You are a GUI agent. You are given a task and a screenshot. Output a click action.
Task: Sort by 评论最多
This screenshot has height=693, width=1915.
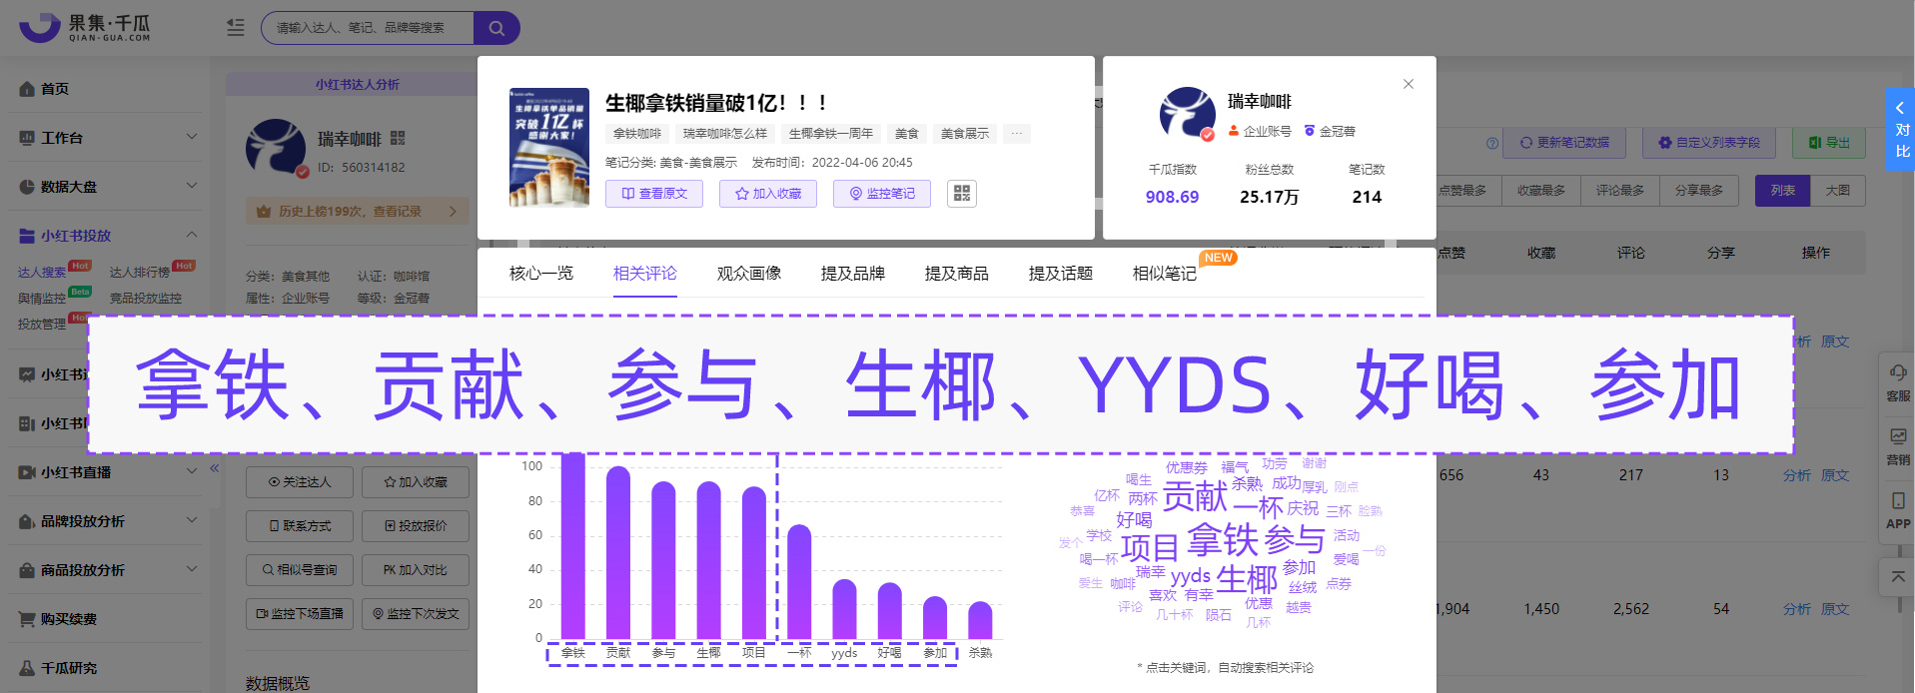click(1619, 191)
